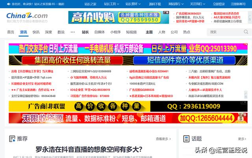Image resolution: width=252 pixels, height=158 pixels.
Task: Click the yellow 广告商|非联盟 banner ad
Action: point(128,106)
